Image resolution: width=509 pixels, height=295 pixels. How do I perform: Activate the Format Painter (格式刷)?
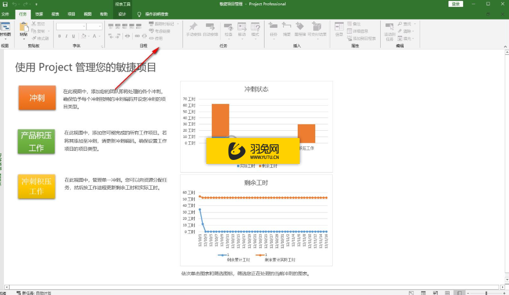(x=40, y=38)
